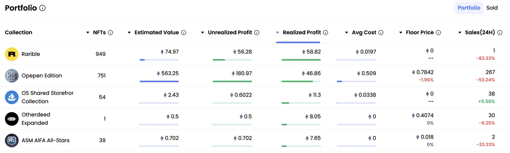Toggle Realized Profit sort arrow
This screenshot has height=153, width=510.
pyautogui.click(x=278, y=33)
